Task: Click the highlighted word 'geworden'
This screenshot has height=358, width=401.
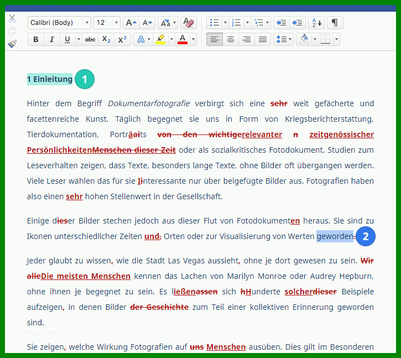Action: tap(335, 236)
